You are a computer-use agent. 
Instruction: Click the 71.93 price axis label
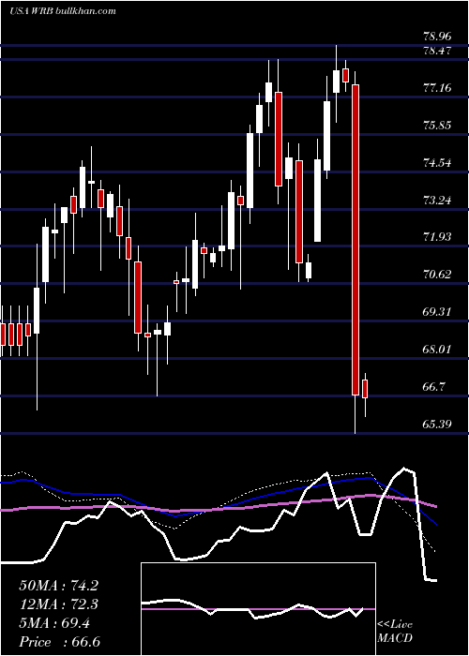438,237
